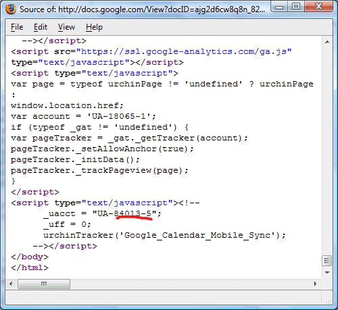Click the horizontal scrollbar thumb

click(x=44, y=284)
